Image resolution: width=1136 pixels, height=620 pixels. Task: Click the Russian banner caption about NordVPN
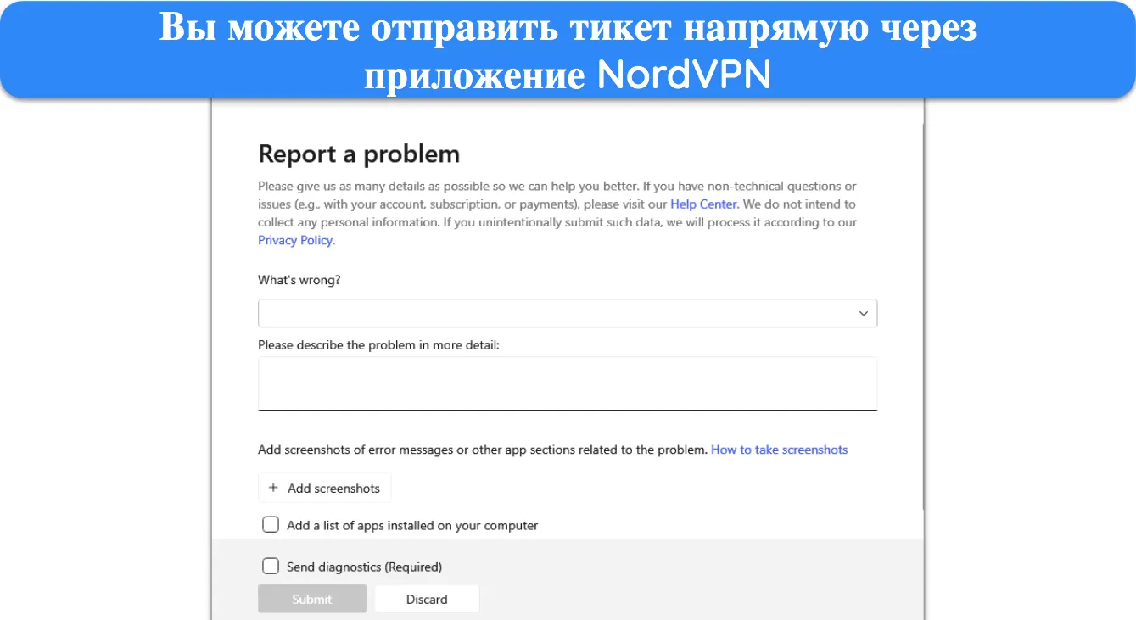click(x=568, y=53)
